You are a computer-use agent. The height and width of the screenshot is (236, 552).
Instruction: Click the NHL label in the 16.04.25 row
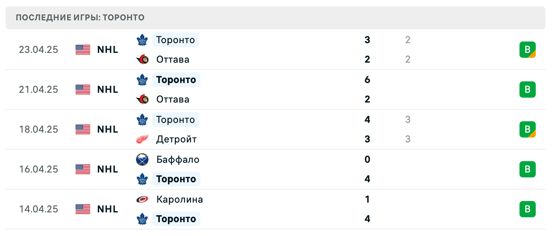pos(107,169)
